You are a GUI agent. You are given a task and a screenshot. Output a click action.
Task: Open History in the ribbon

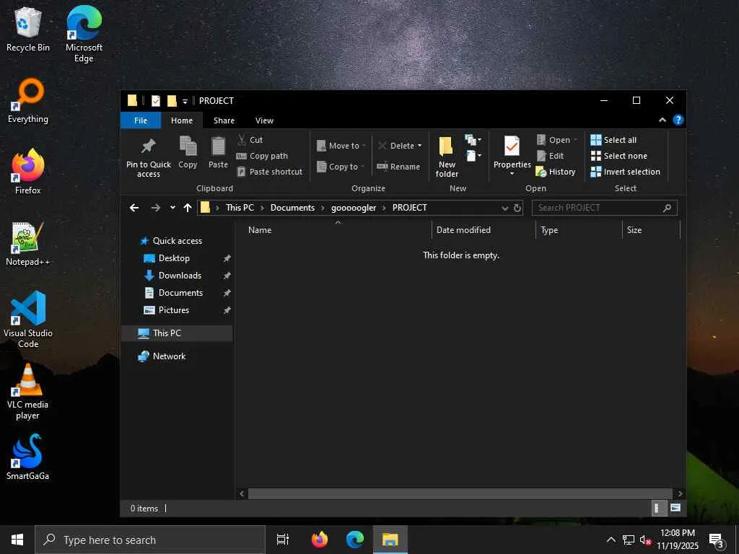pyautogui.click(x=556, y=172)
